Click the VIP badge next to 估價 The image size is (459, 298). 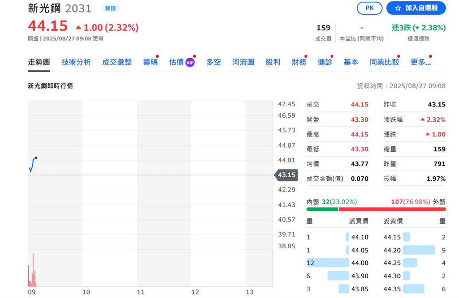190,63
